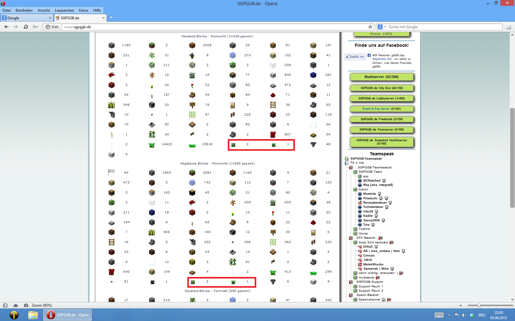Open the Lesezeichen menu

click(64, 10)
